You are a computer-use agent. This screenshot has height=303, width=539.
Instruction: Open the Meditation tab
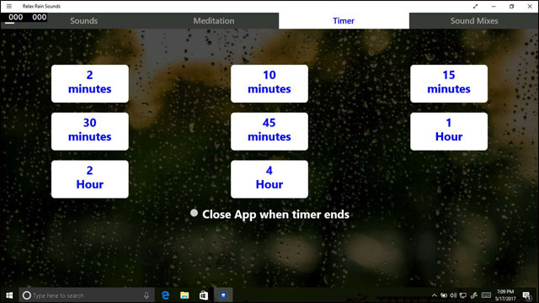tap(213, 20)
